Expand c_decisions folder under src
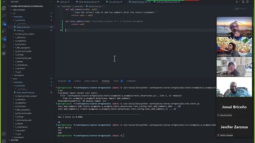This screenshot has height=143, width=255. coord(20,37)
